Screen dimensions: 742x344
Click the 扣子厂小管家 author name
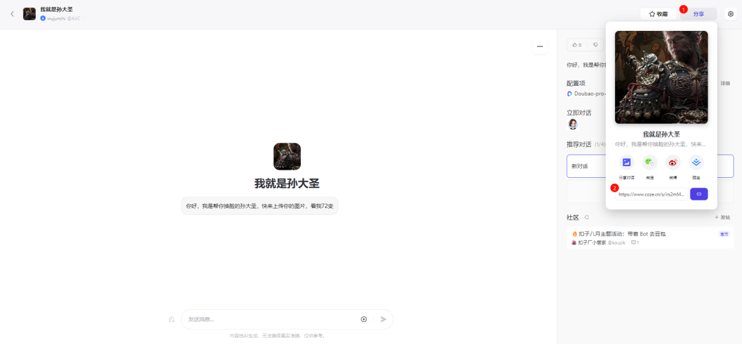[592, 243]
